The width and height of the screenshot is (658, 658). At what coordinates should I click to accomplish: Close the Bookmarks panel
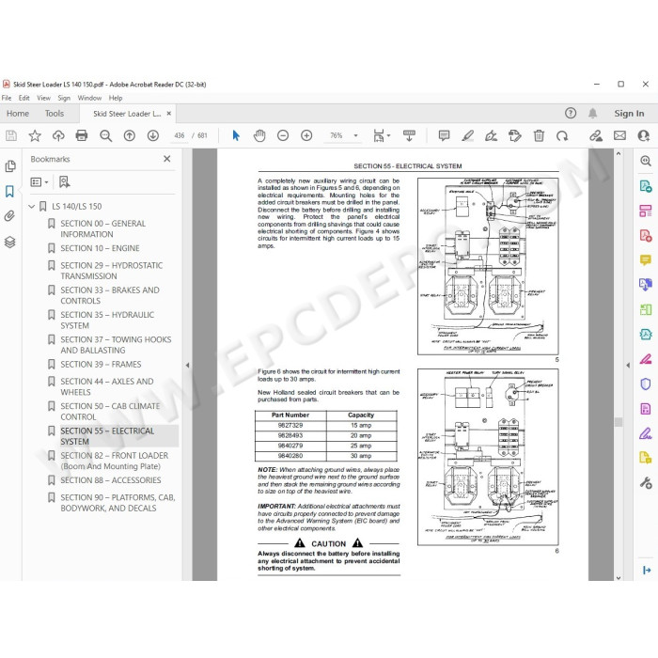167,159
